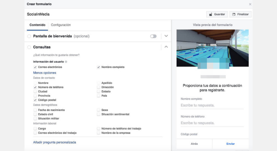Uncheck the Número de teléfono checkbox
The image size is (277, 151).
point(35,87)
